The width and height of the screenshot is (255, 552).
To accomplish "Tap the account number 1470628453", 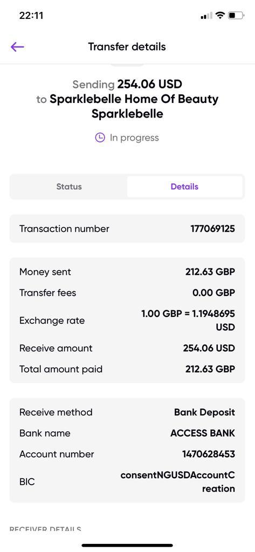I will (209, 454).
